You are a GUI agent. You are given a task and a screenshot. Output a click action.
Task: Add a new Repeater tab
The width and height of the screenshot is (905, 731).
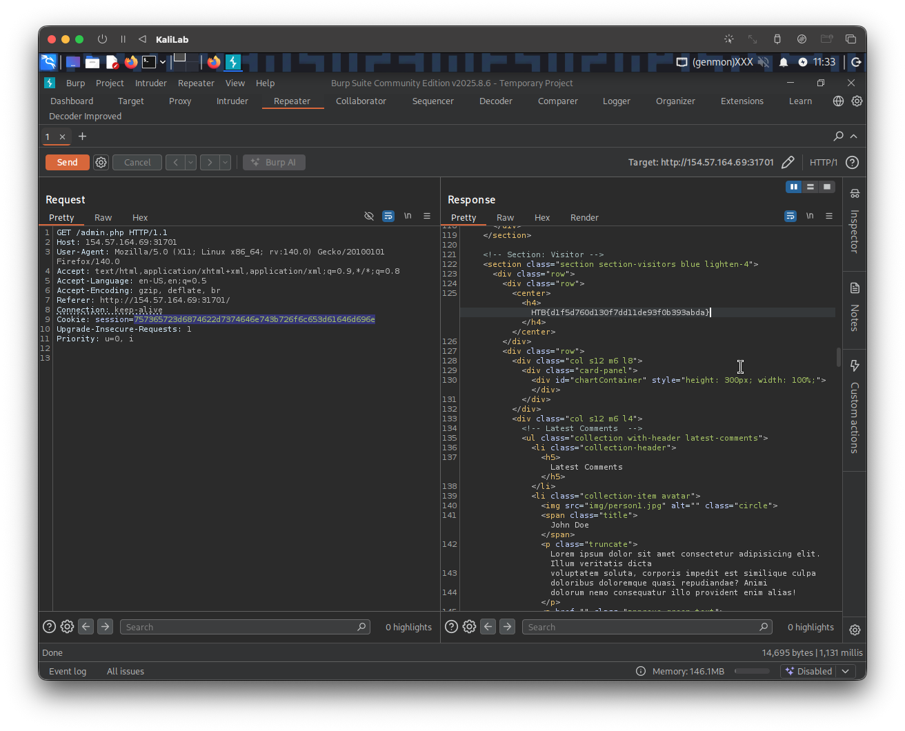click(83, 137)
